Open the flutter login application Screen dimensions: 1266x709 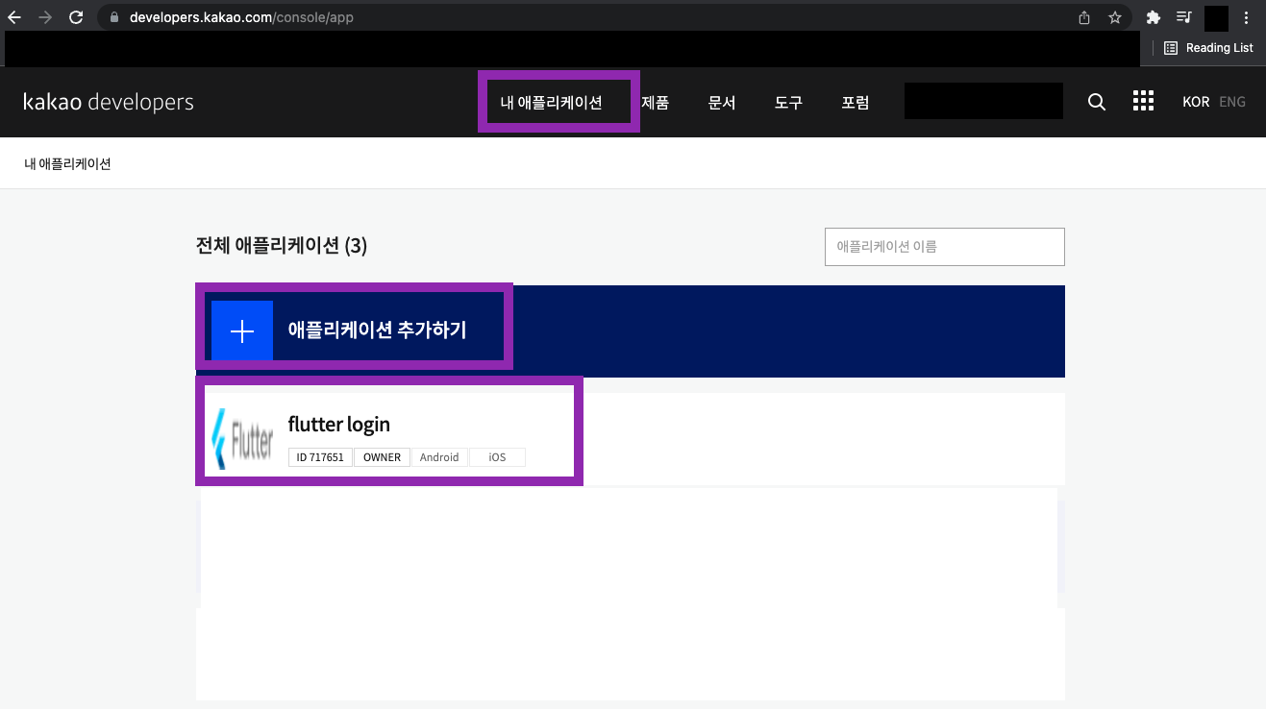(339, 424)
